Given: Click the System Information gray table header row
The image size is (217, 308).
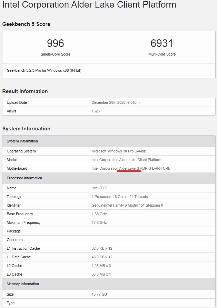Looking at the screenshot, I should (x=109, y=141).
